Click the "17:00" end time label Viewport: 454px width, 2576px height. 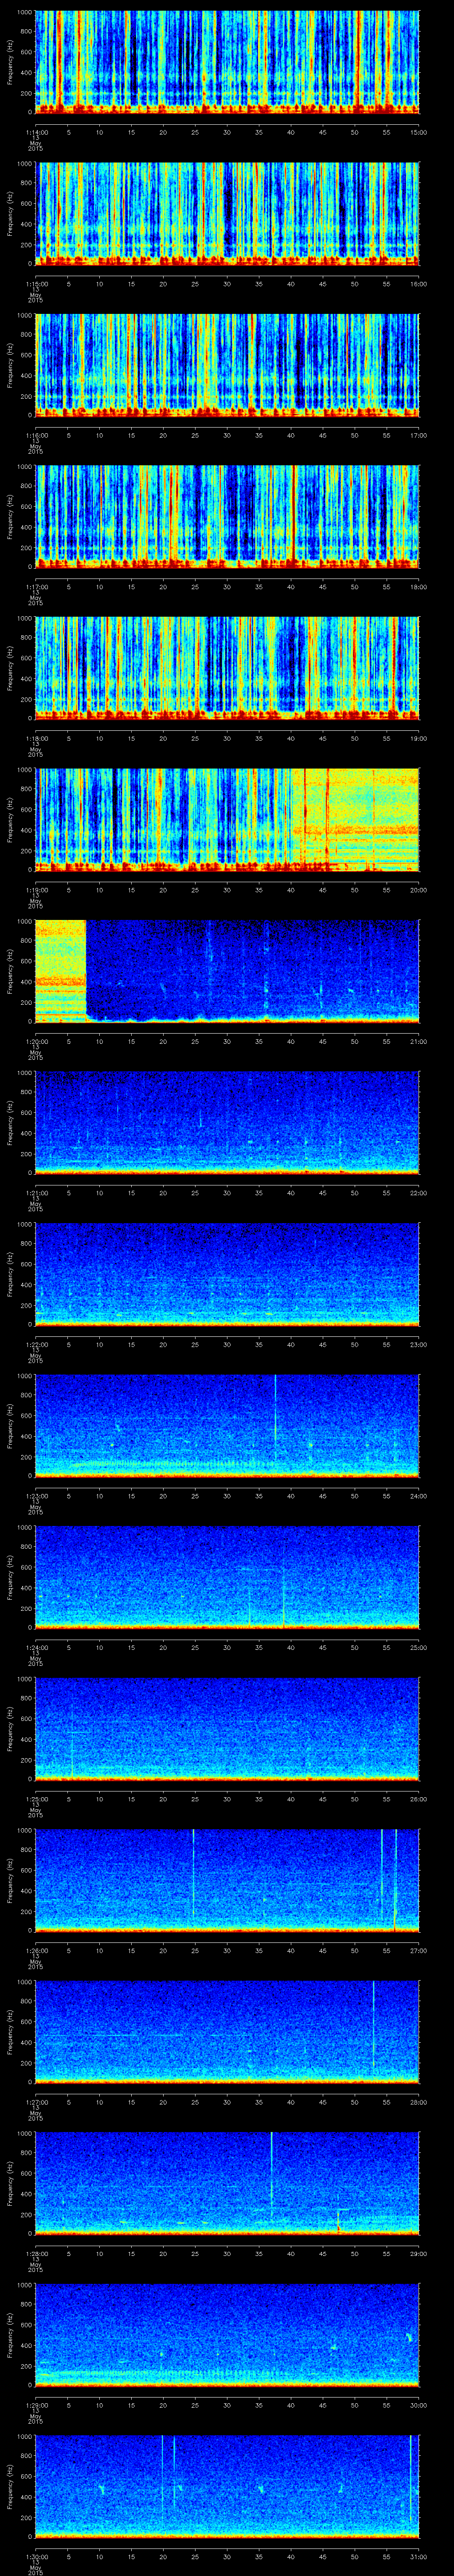419,435
